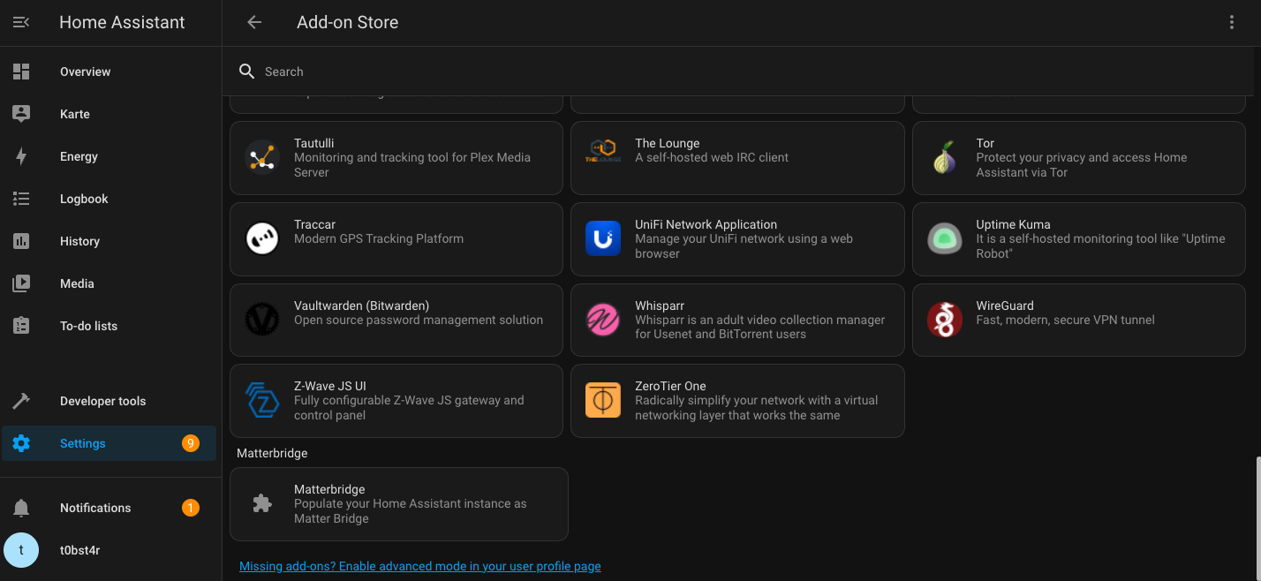Click the Settings gear icon

point(21,443)
